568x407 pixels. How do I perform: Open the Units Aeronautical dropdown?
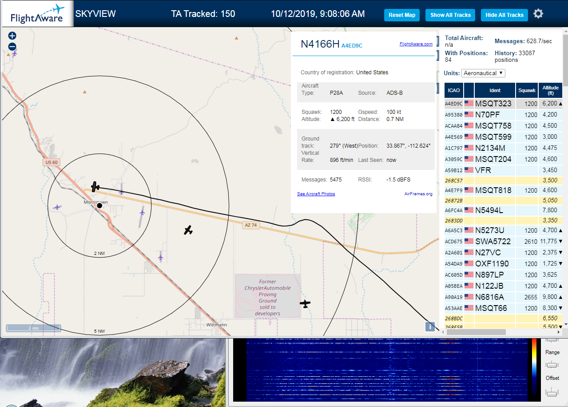pos(483,73)
